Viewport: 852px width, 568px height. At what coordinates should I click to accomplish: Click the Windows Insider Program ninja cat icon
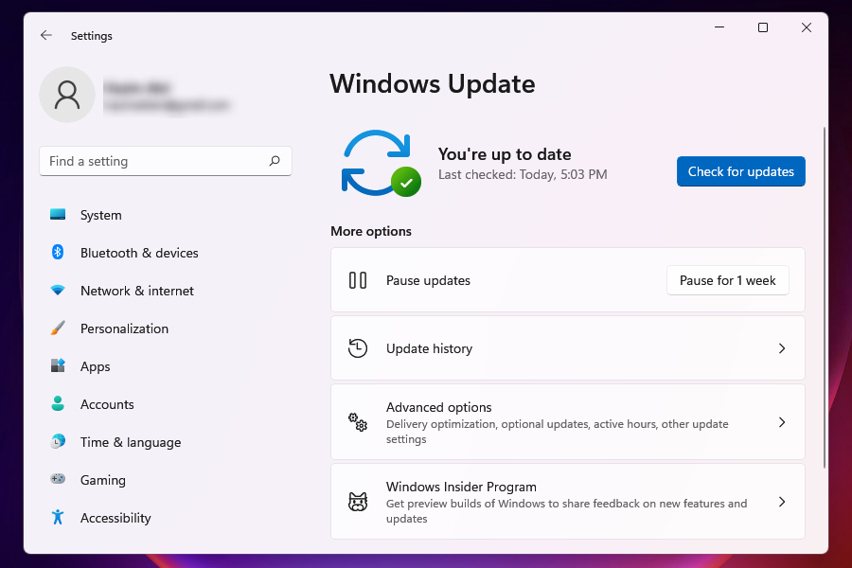tap(358, 502)
